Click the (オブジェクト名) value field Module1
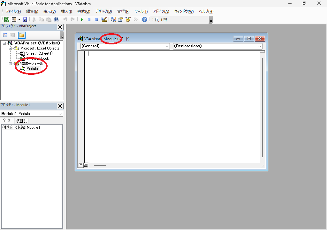 pyautogui.click(x=44, y=127)
